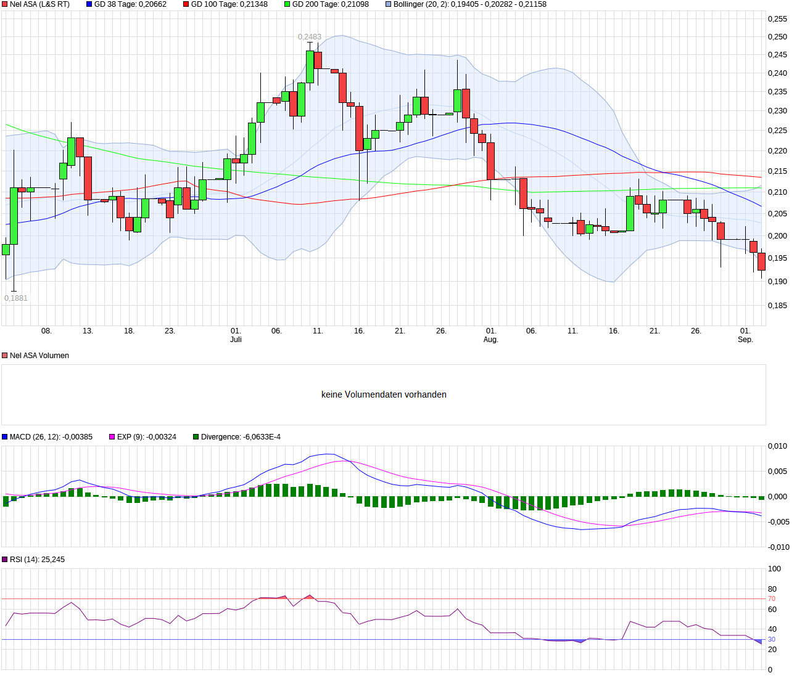Click the 'keine Volumendaten vorhanden' message

pyautogui.click(x=384, y=394)
